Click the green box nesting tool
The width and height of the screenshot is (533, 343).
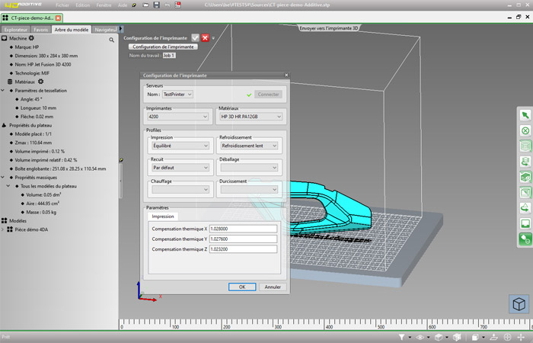(x=525, y=177)
